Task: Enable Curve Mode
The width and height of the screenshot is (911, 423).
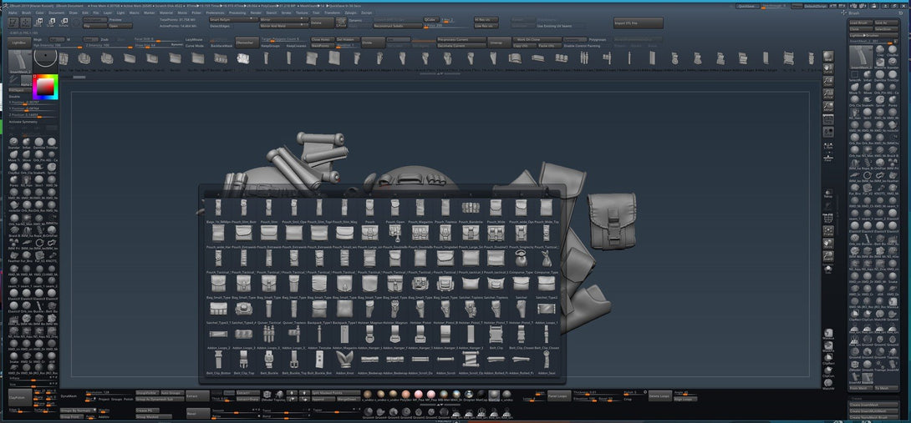Action: pos(195,45)
